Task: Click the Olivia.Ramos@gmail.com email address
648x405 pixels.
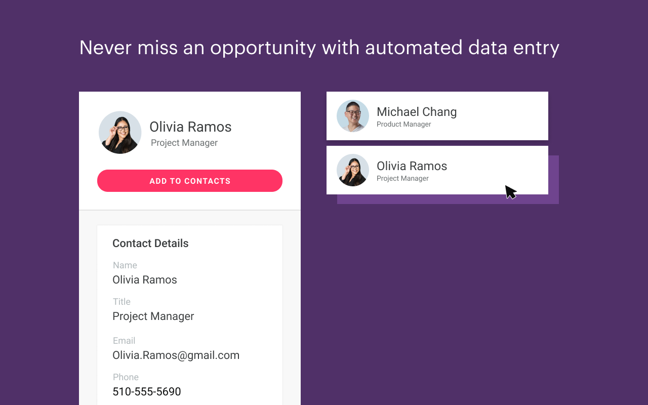Action: tap(176, 355)
